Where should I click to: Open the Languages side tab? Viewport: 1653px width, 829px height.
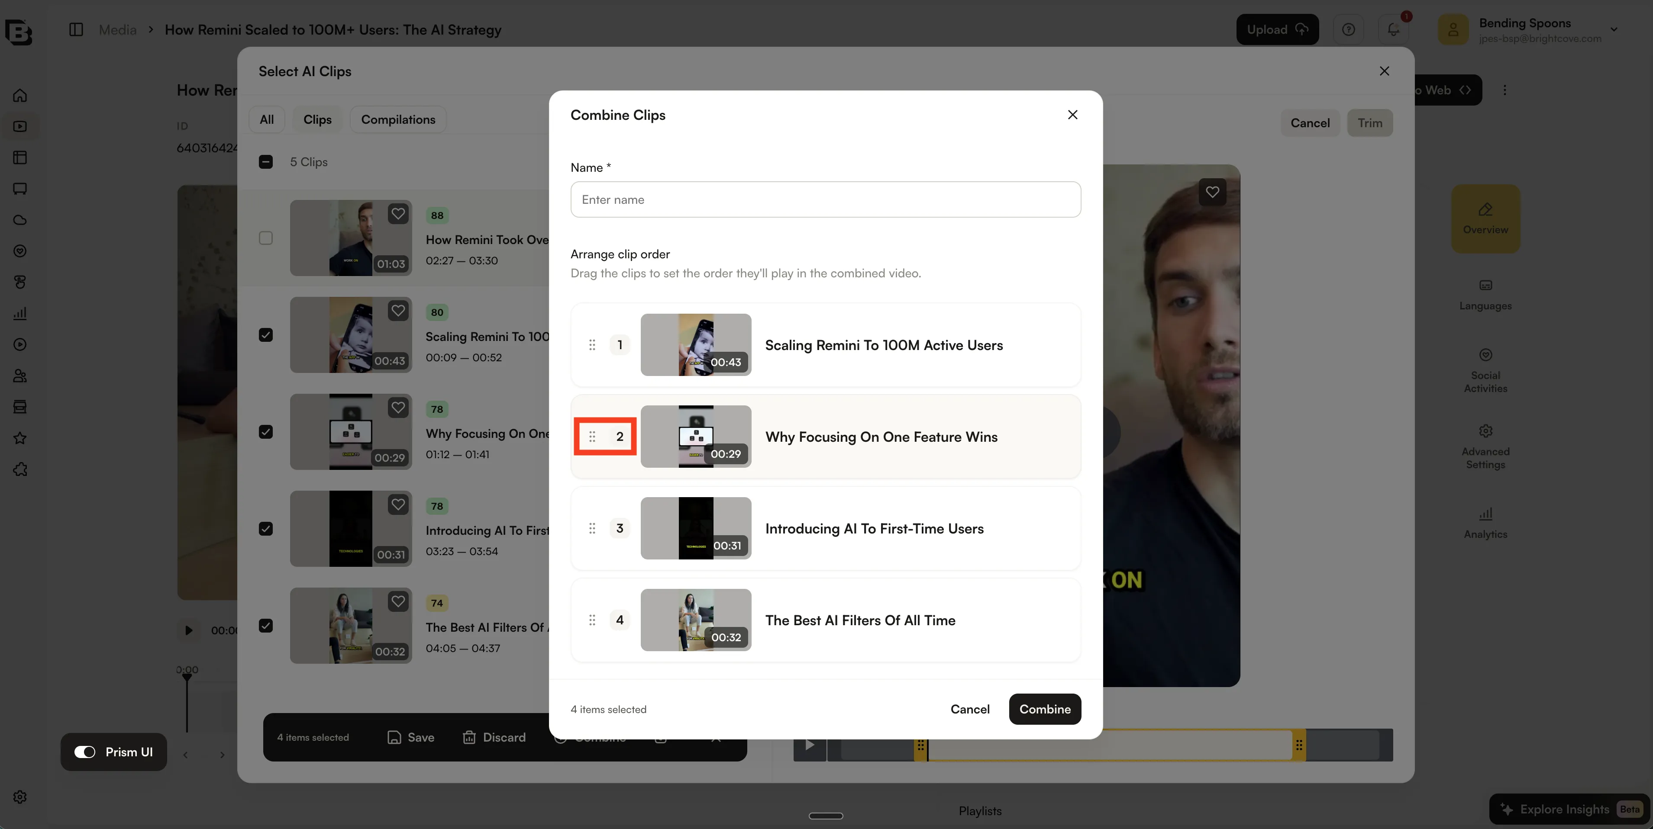click(x=1485, y=295)
